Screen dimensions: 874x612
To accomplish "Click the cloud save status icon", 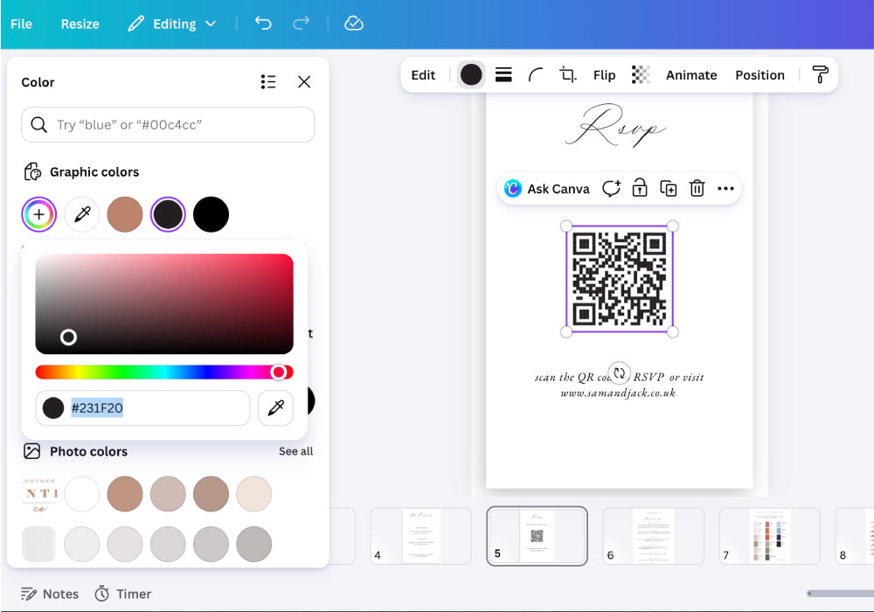I will 354,24.
